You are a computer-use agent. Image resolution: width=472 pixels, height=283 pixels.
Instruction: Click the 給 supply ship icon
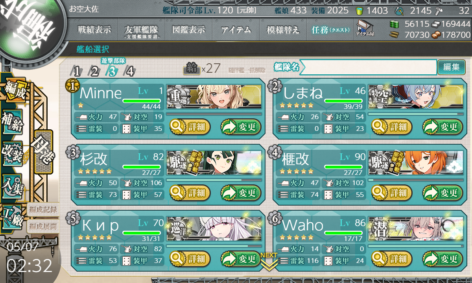[192, 69]
